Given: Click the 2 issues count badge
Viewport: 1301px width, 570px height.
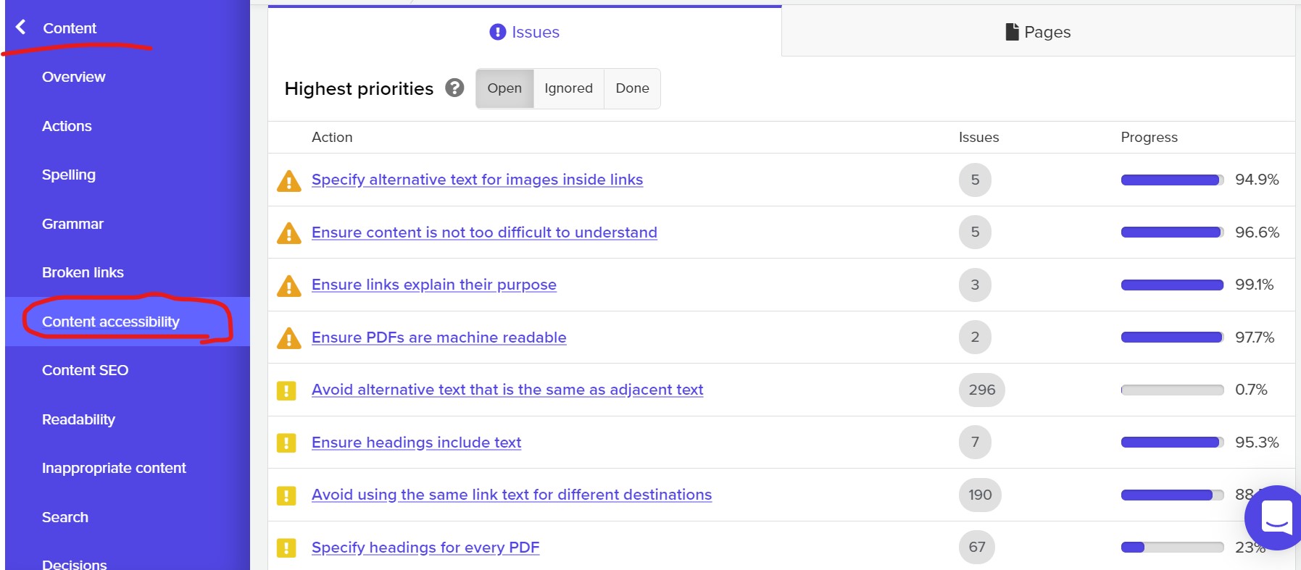Looking at the screenshot, I should coord(975,338).
